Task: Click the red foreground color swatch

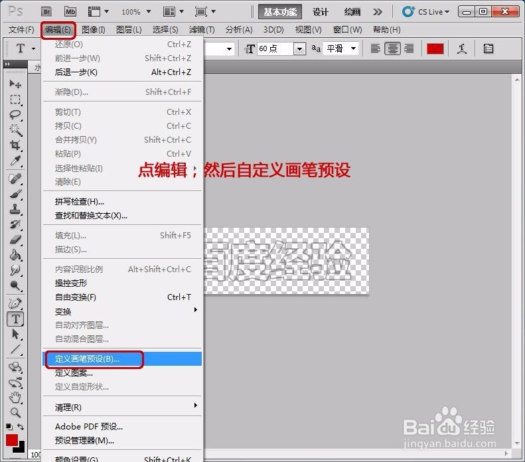Action: [x=12, y=440]
